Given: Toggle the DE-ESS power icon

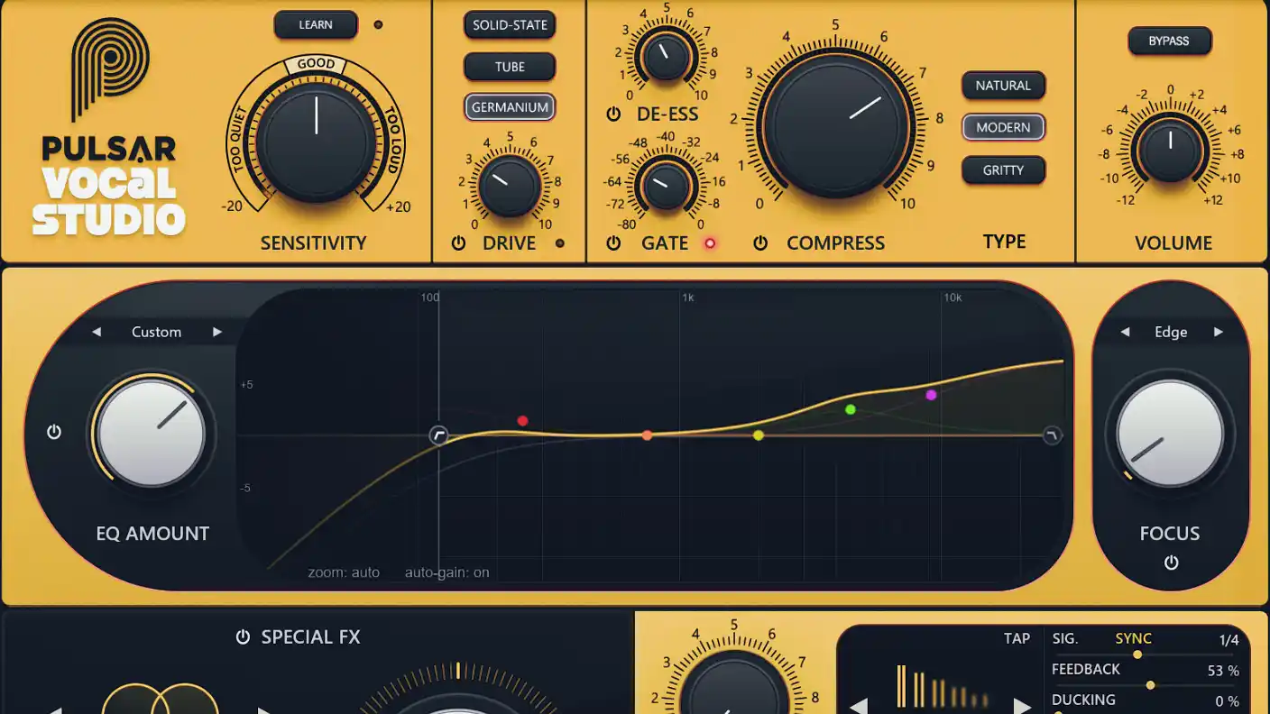Looking at the screenshot, I should click(x=614, y=114).
